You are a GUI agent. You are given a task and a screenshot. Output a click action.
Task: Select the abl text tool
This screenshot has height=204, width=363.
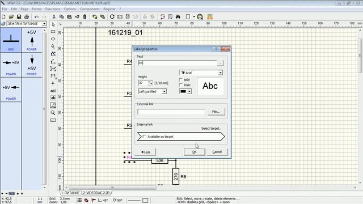pos(53,91)
